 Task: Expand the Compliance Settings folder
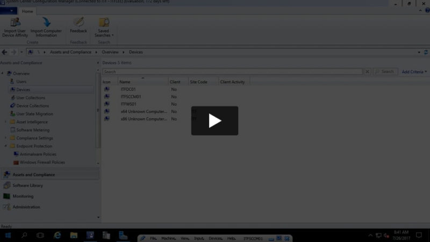(6, 138)
